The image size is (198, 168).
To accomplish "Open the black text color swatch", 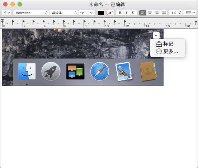I will 101,13.
